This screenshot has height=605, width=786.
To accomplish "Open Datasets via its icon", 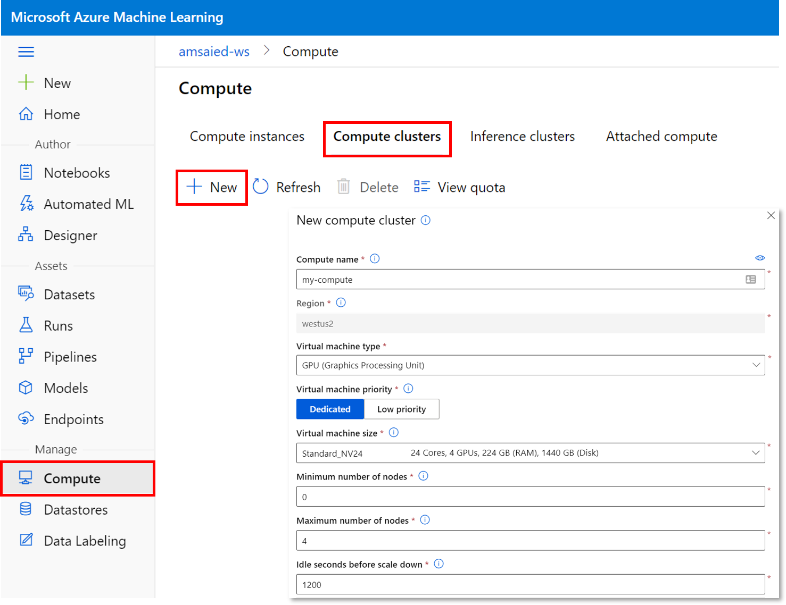I will pos(26,293).
